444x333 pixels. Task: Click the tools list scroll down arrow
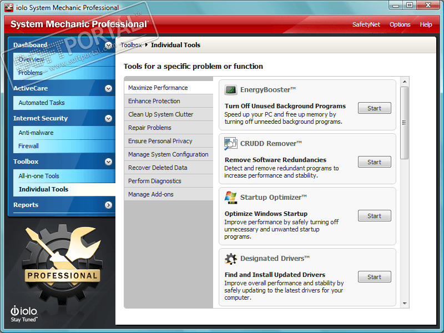pos(405,304)
